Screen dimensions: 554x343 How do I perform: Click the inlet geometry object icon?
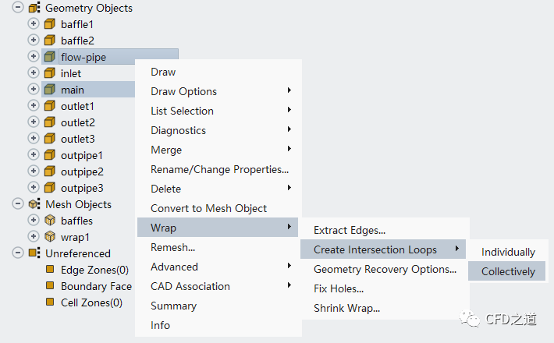tap(49, 73)
